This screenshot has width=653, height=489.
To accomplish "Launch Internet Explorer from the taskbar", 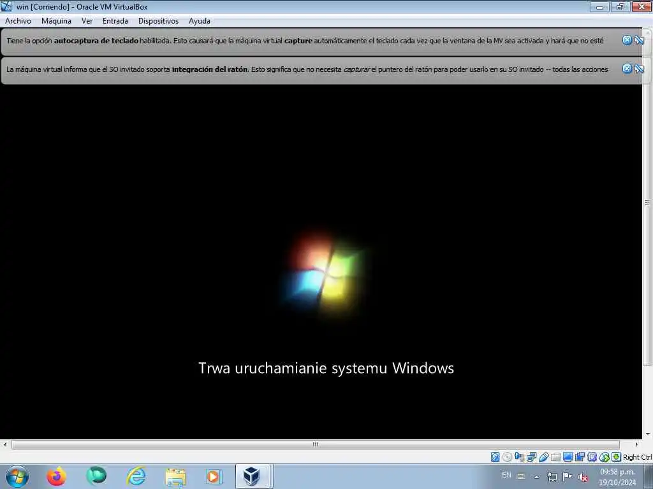I will click(x=136, y=476).
